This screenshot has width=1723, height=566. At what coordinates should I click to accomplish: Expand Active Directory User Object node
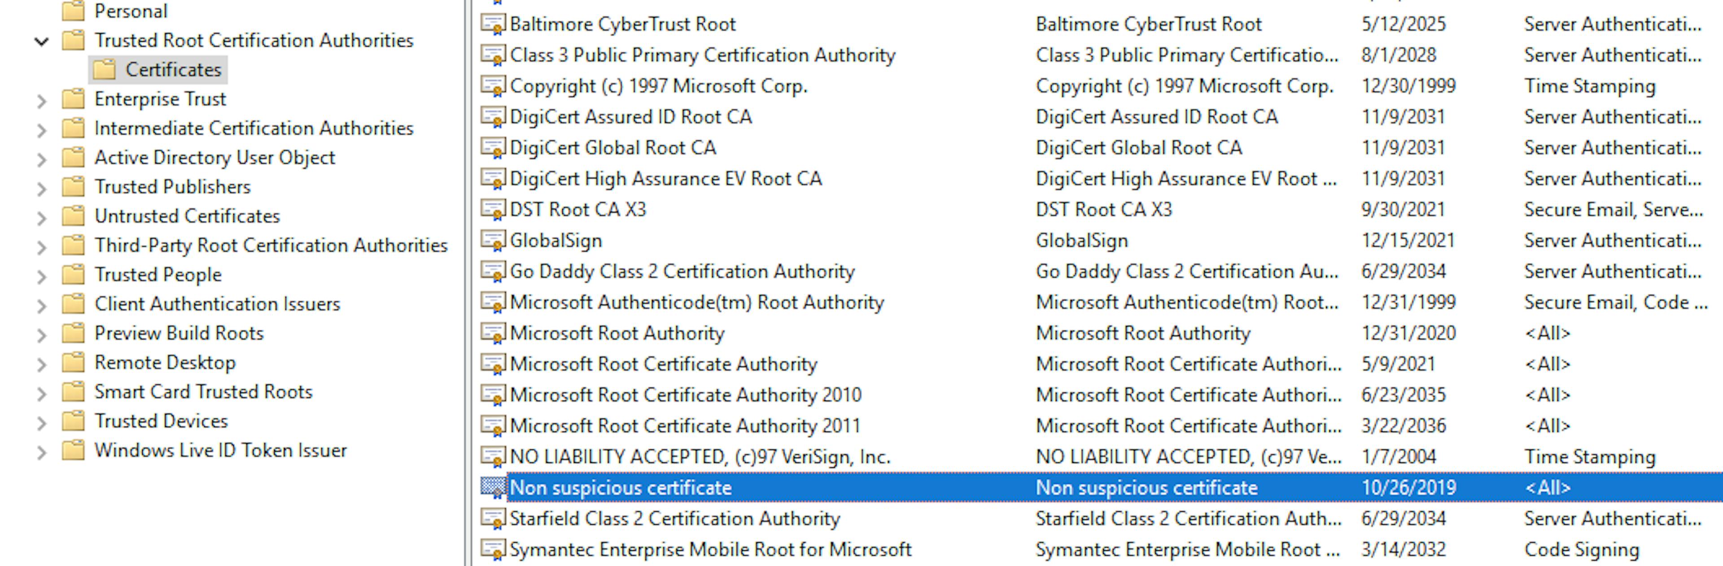(41, 160)
